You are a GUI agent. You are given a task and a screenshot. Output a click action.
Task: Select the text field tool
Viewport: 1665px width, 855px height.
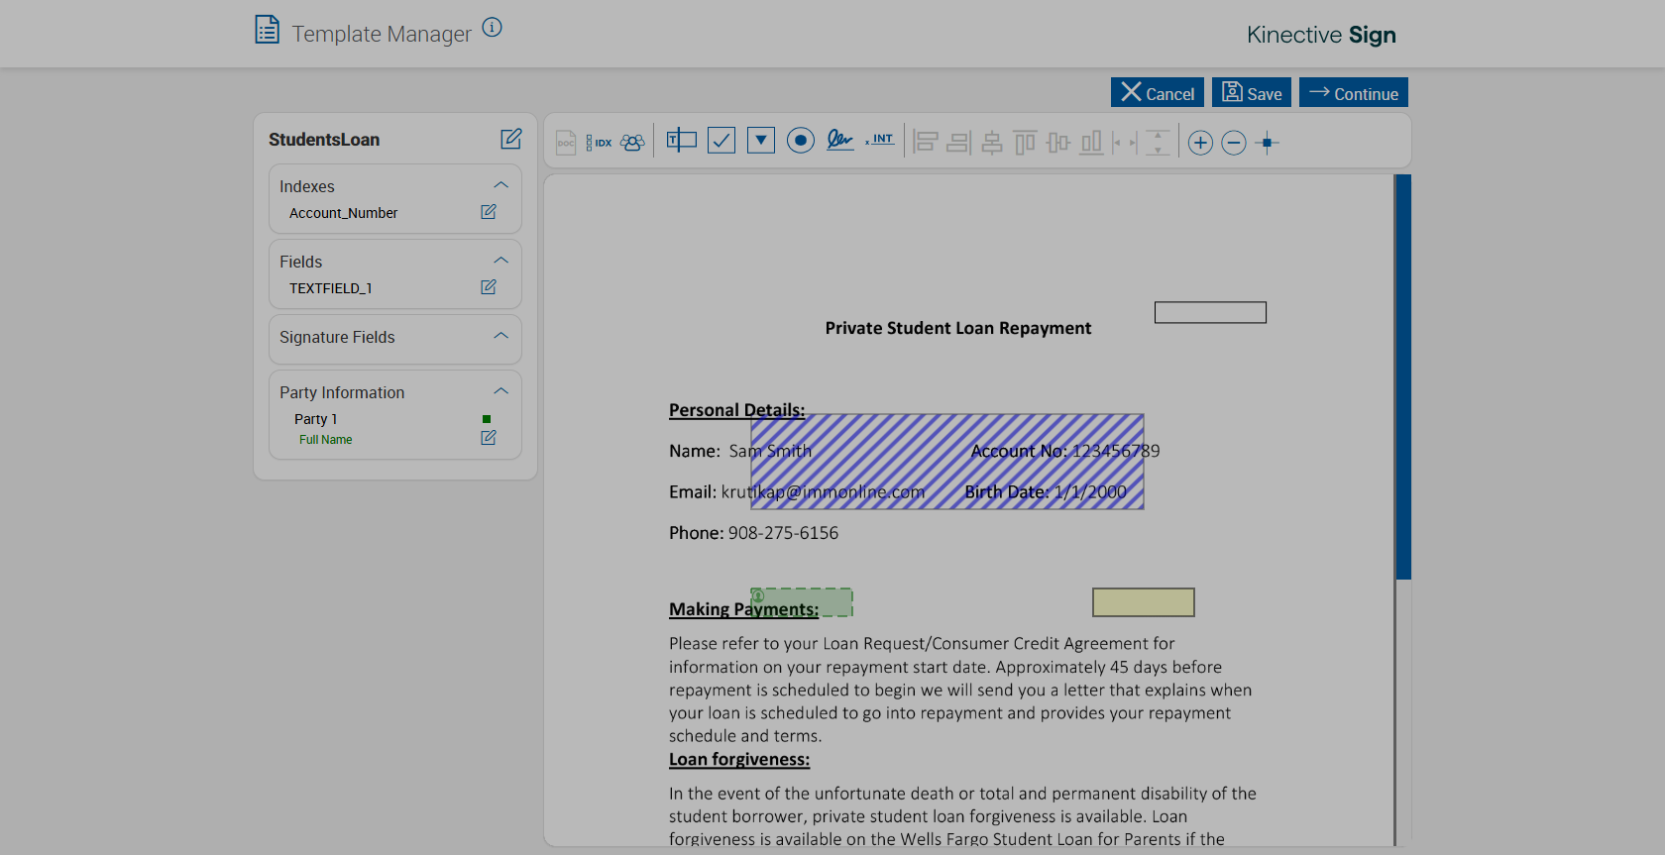point(682,141)
